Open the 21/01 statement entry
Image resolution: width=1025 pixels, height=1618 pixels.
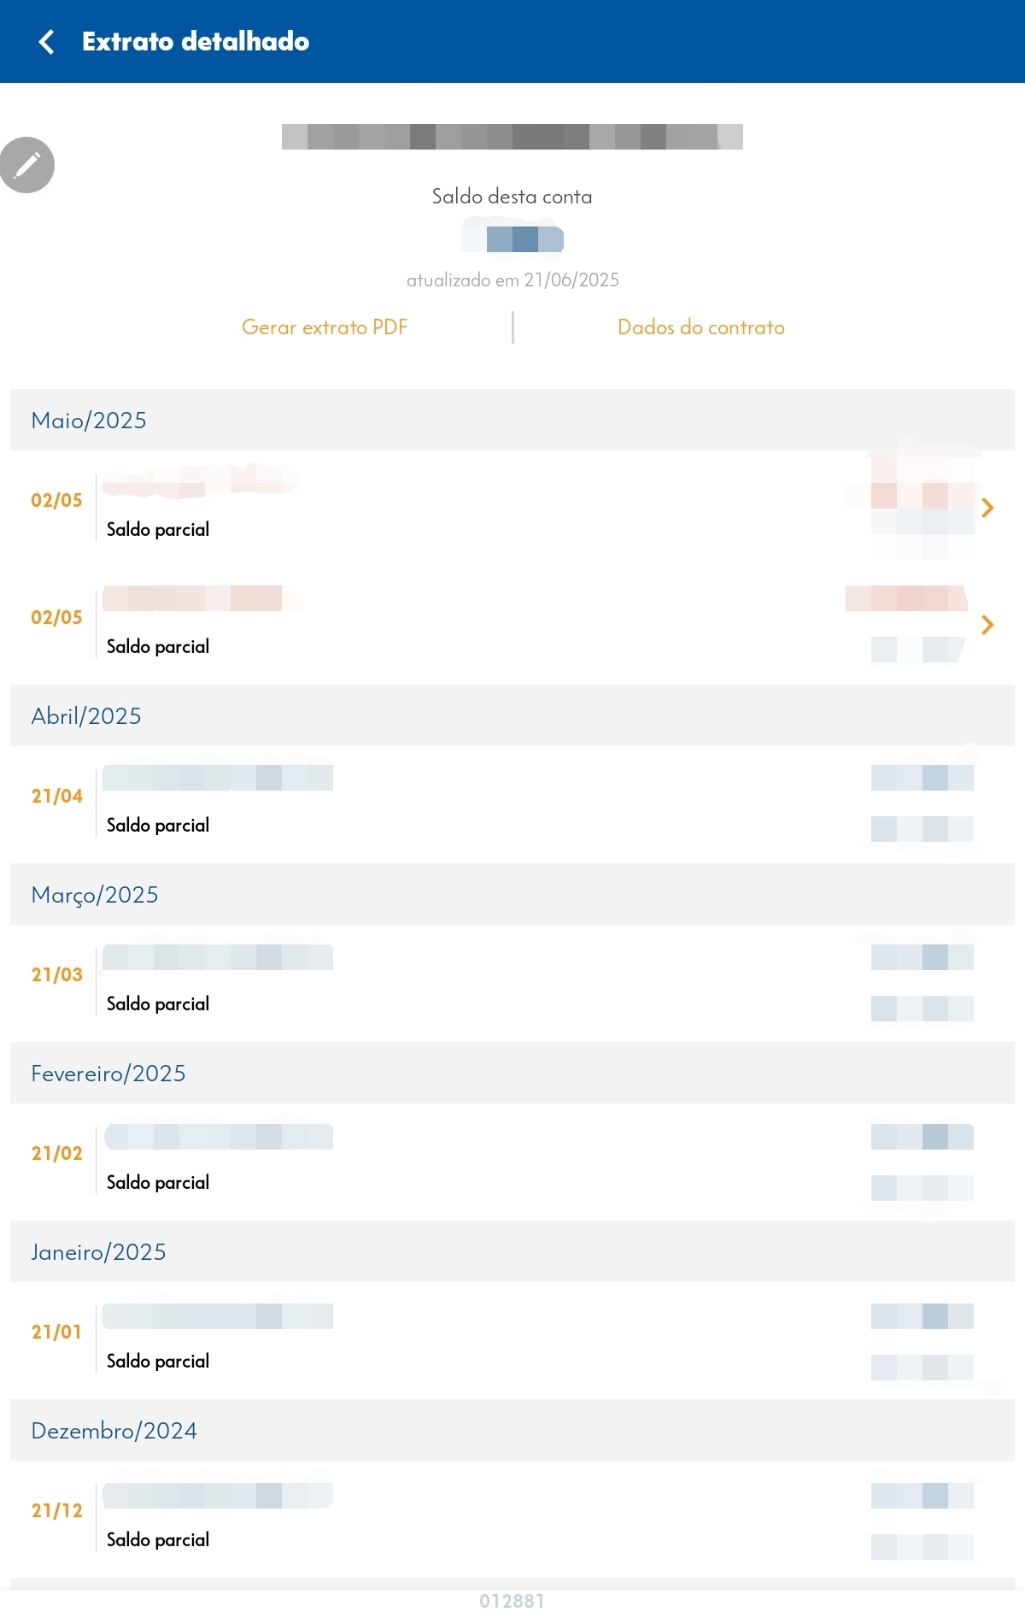(512, 1340)
